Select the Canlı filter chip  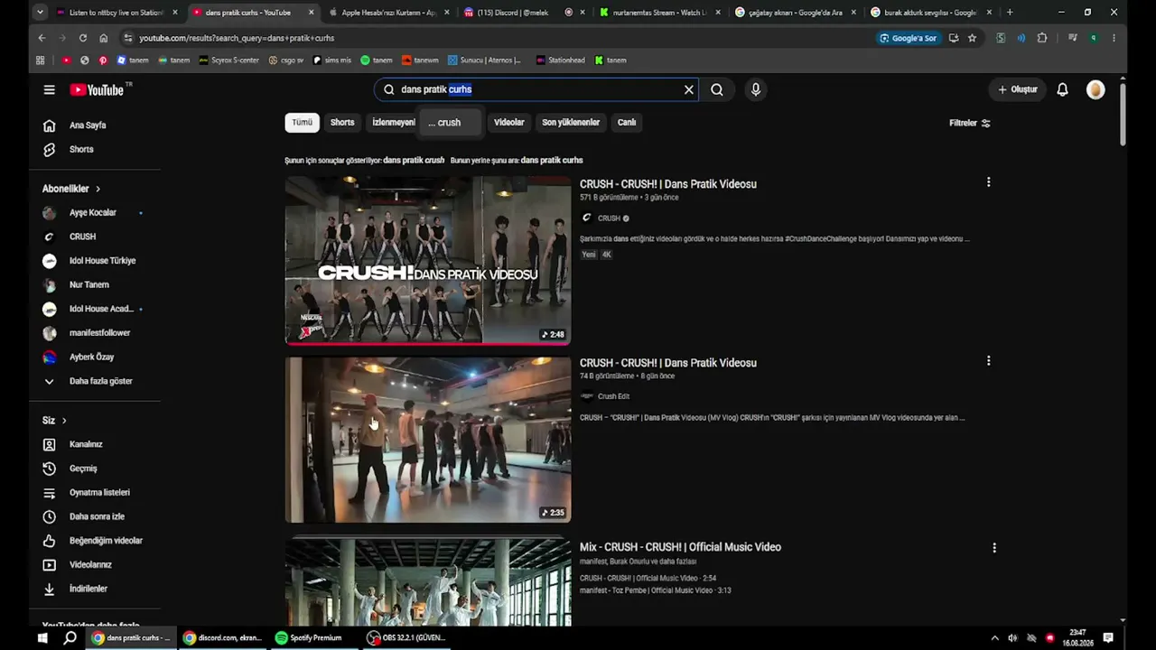(627, 123)
